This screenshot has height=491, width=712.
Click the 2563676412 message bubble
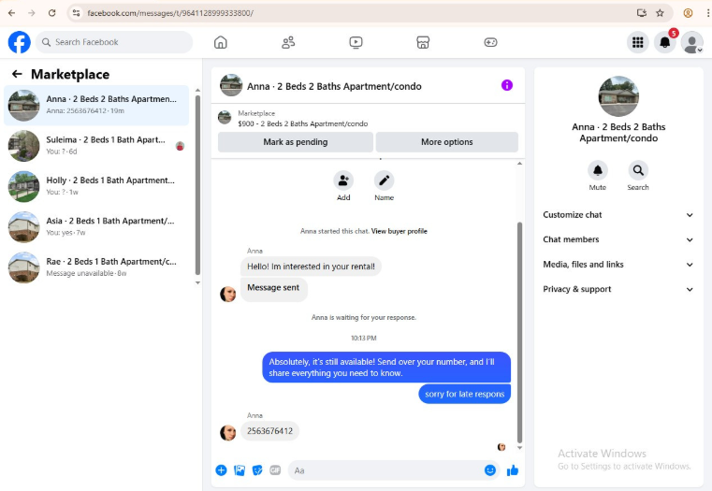click(x=269, y=431)
